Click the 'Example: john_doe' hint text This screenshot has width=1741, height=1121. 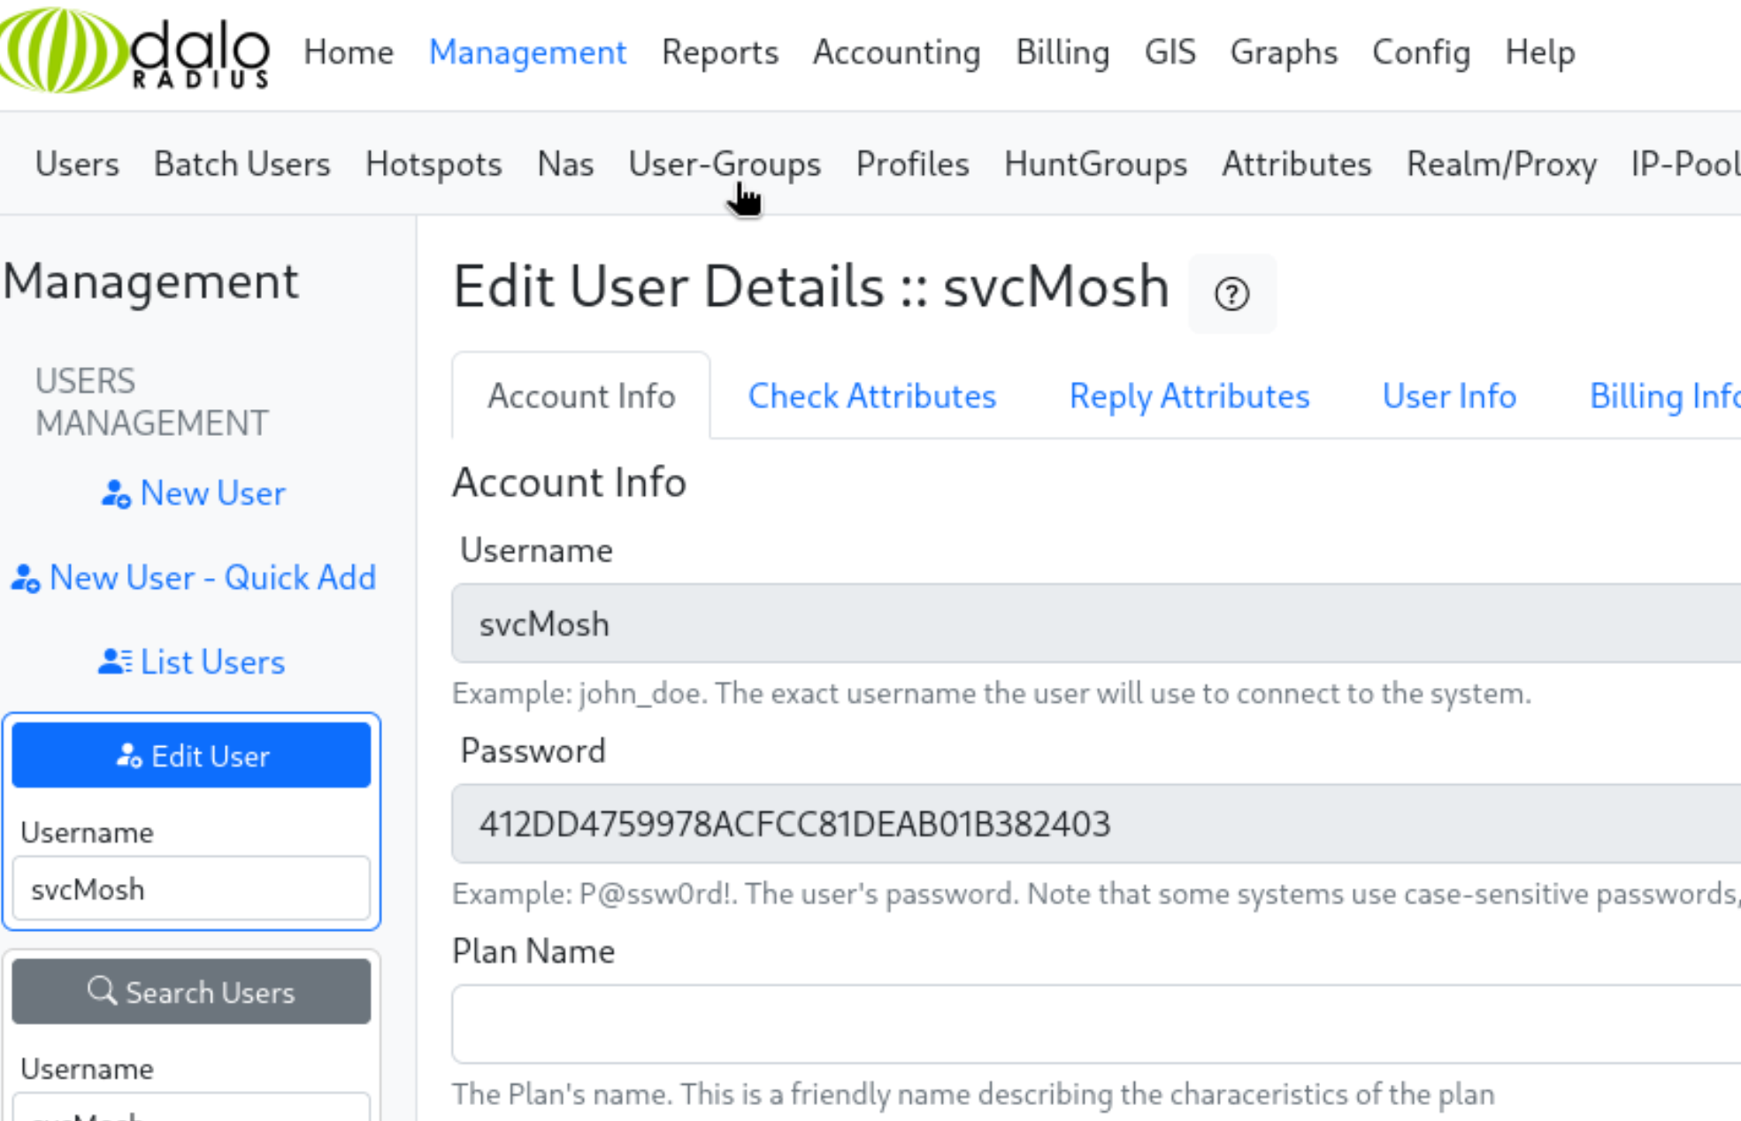(x=991, y=693)
